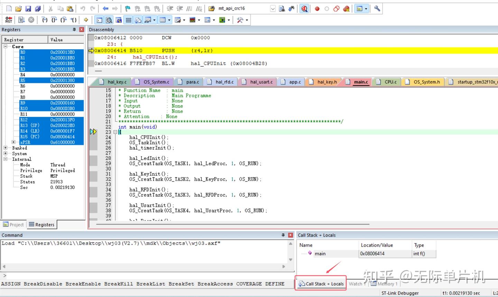The height and width of the screenshot is (297, 498).
Task: Toggle the Disassembly window view button
Action: click(109, 20)
